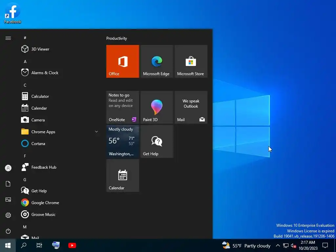Show hidden system tray icons
Image resolution: width=336 pixels, height=252 pixels.
(278, 245)
